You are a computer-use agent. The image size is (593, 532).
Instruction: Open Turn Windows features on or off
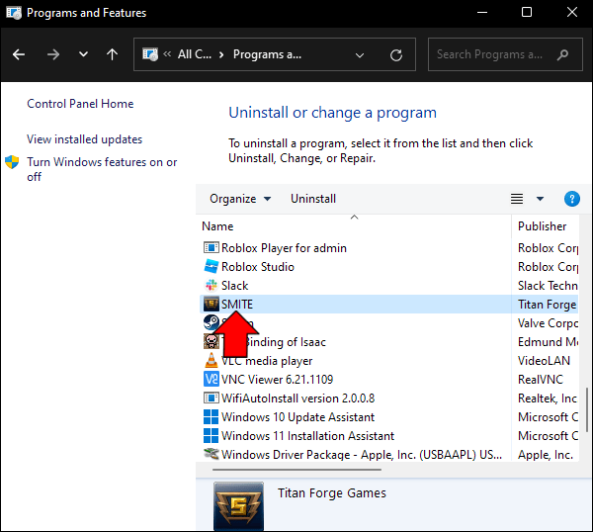(x=102, y=169)
